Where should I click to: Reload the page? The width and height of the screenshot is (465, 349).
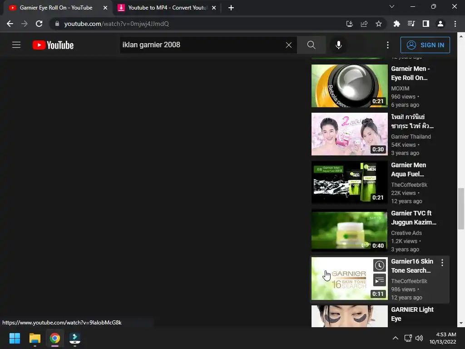point(39,24)
